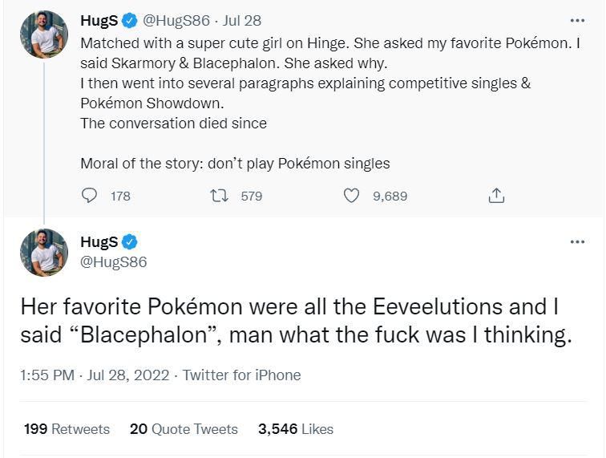The height and width of the screenshot is (458, 606).
Task: Like the first tweet with 9,689 likes
Action: (351, 196)
